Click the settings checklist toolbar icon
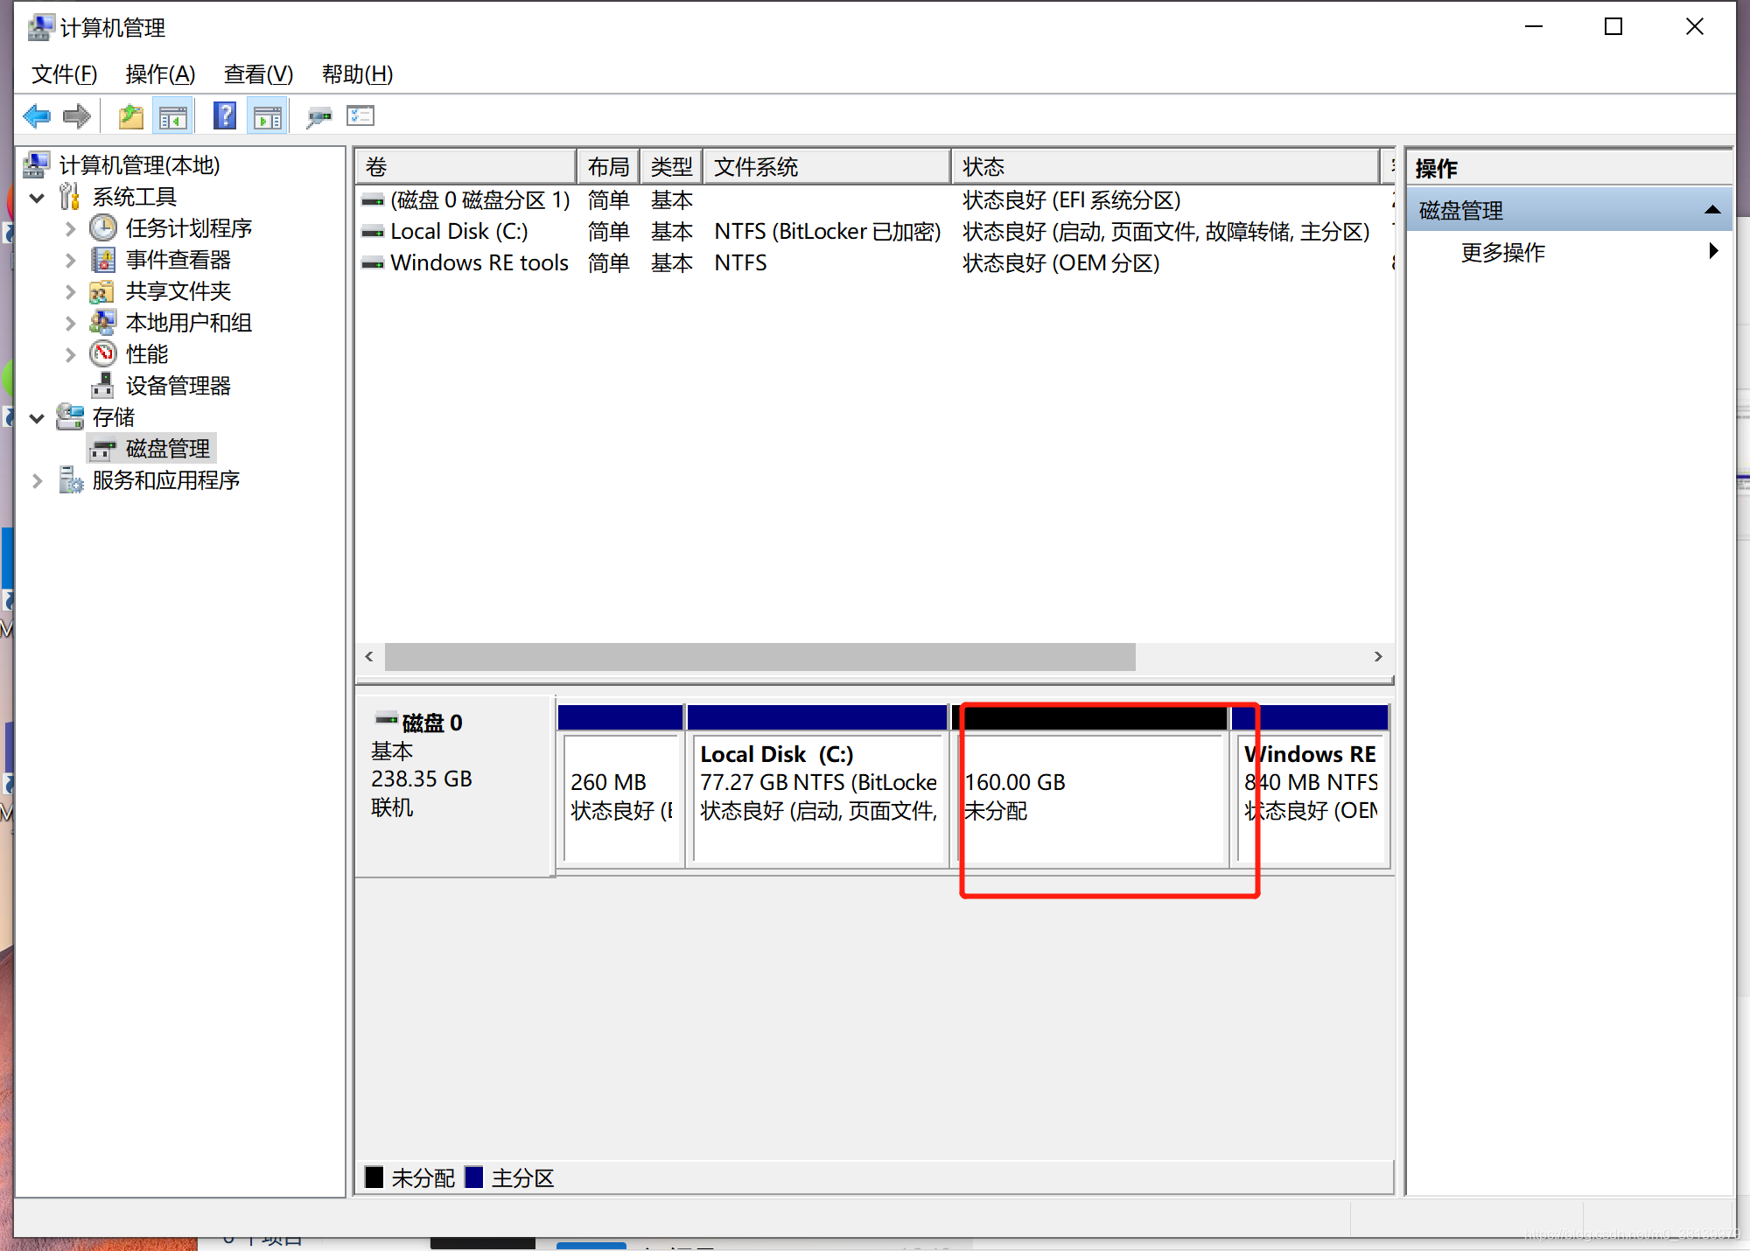The width and height of the screenshot is (1750, 1251). (x=360, y=116)
